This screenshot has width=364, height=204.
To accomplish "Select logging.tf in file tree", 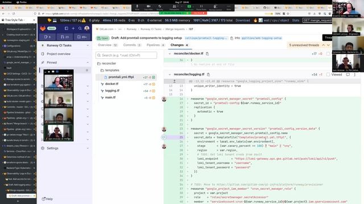I will [x=126, y=91].
